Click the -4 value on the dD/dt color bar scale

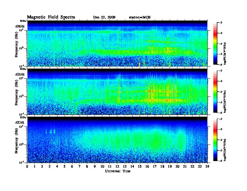coord(221,92)
